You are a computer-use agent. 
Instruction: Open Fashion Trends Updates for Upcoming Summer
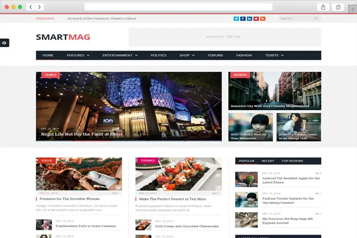pos(288,200)
